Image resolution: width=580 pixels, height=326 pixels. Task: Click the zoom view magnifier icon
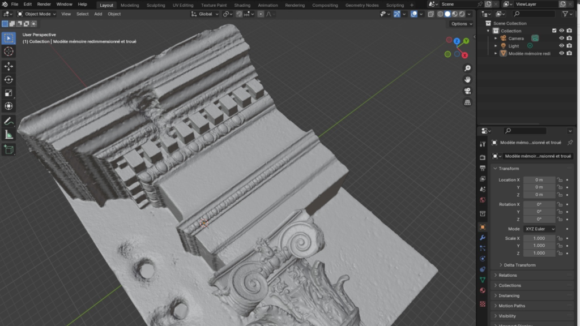point(467,68)
